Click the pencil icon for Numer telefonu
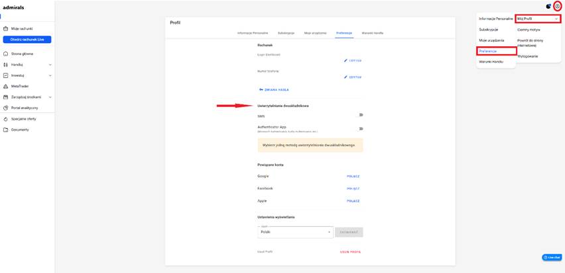Screen dimensions: 565x273 coord(345,77)
